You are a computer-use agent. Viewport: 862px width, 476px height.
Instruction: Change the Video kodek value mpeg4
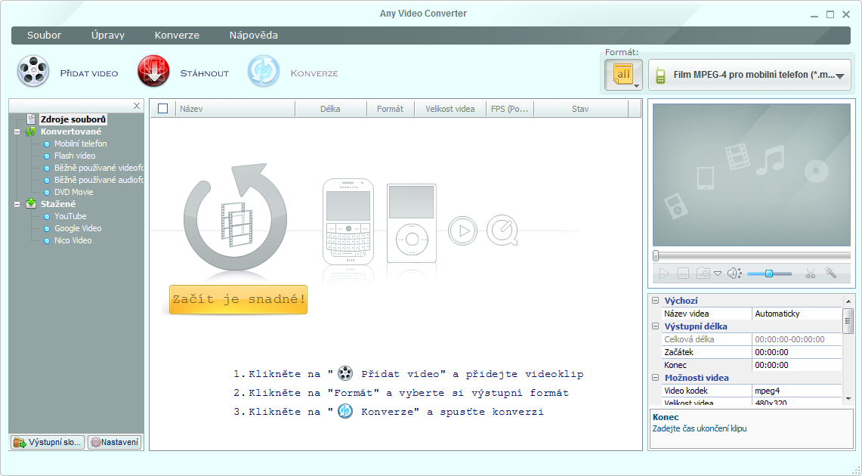(796, 391)
